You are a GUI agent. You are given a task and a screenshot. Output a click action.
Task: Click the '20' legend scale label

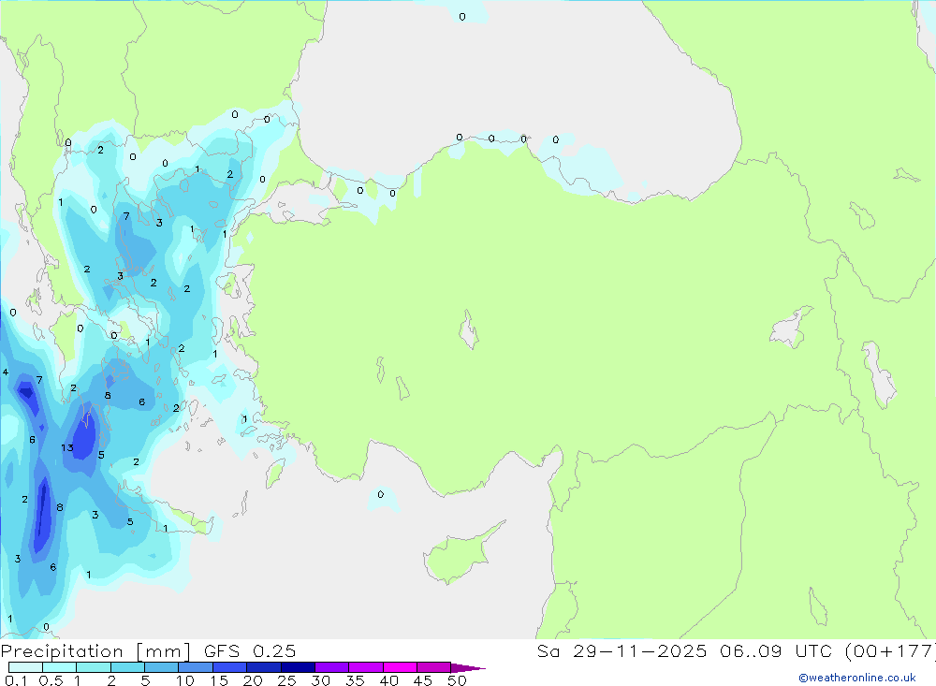(x=253, y=680)
